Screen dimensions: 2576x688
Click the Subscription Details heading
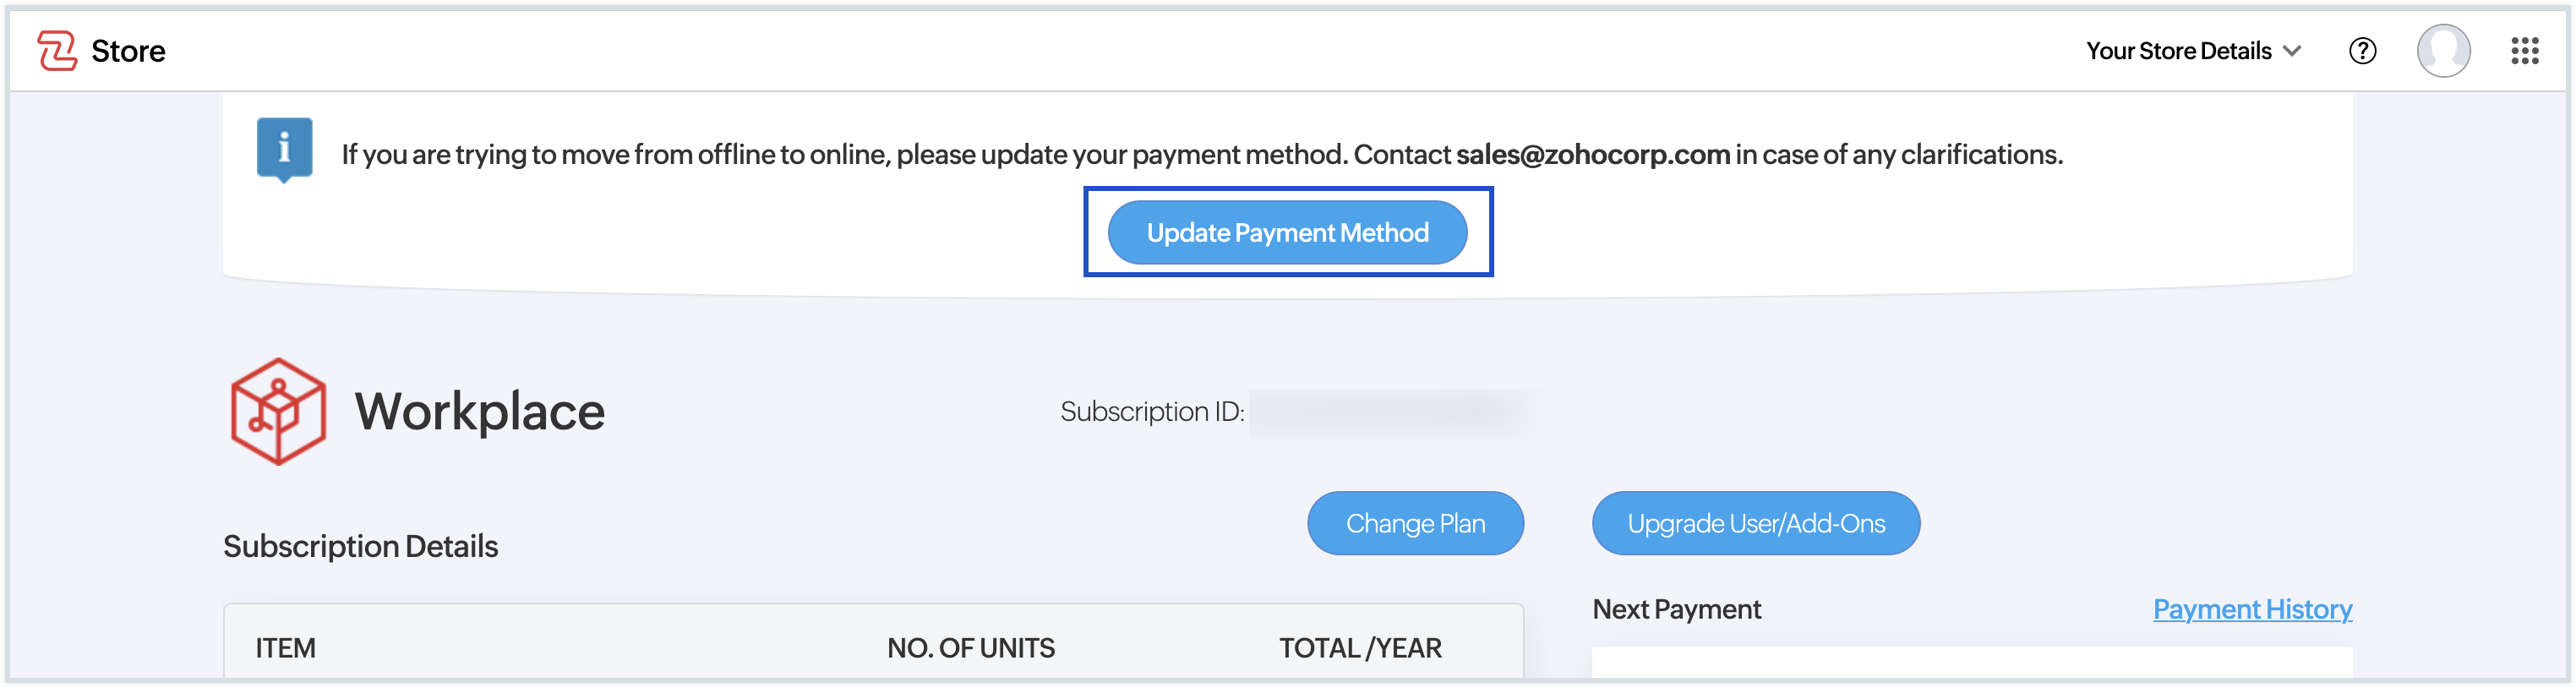point(360,546)
